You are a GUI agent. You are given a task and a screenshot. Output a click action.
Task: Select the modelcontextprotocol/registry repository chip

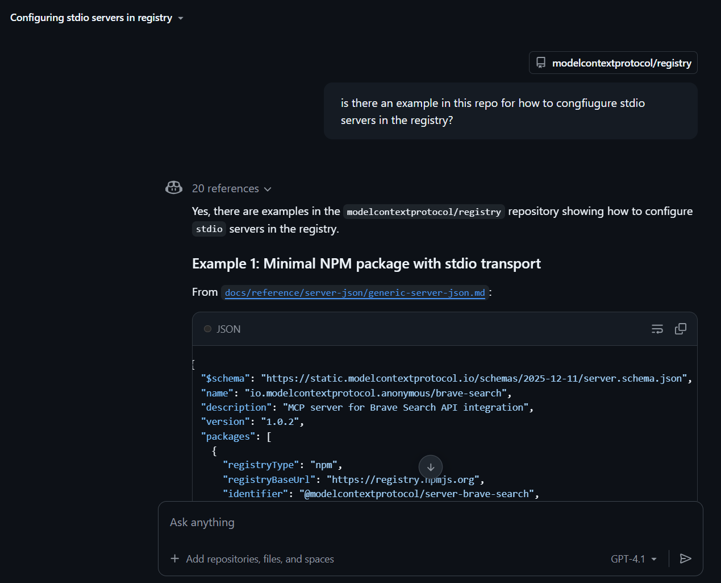click(x=613, y=63)
